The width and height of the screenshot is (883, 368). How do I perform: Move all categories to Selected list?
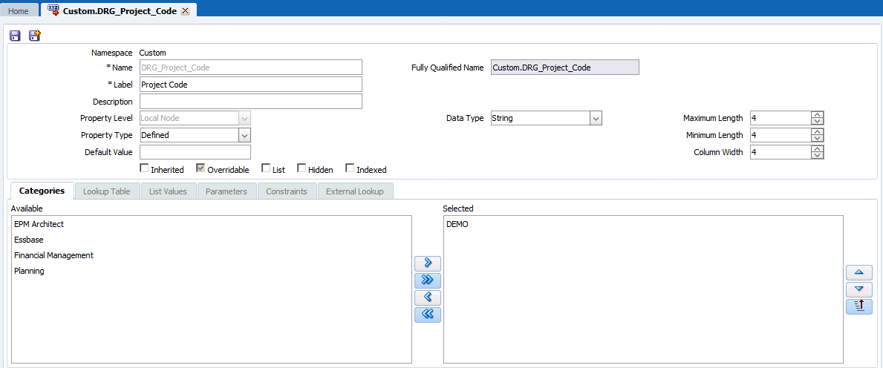(x=428, y=280)
